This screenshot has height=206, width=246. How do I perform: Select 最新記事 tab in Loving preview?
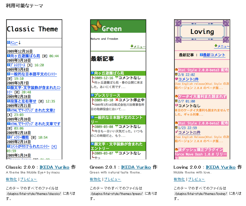pyautogui.click(x=186, y=55)
